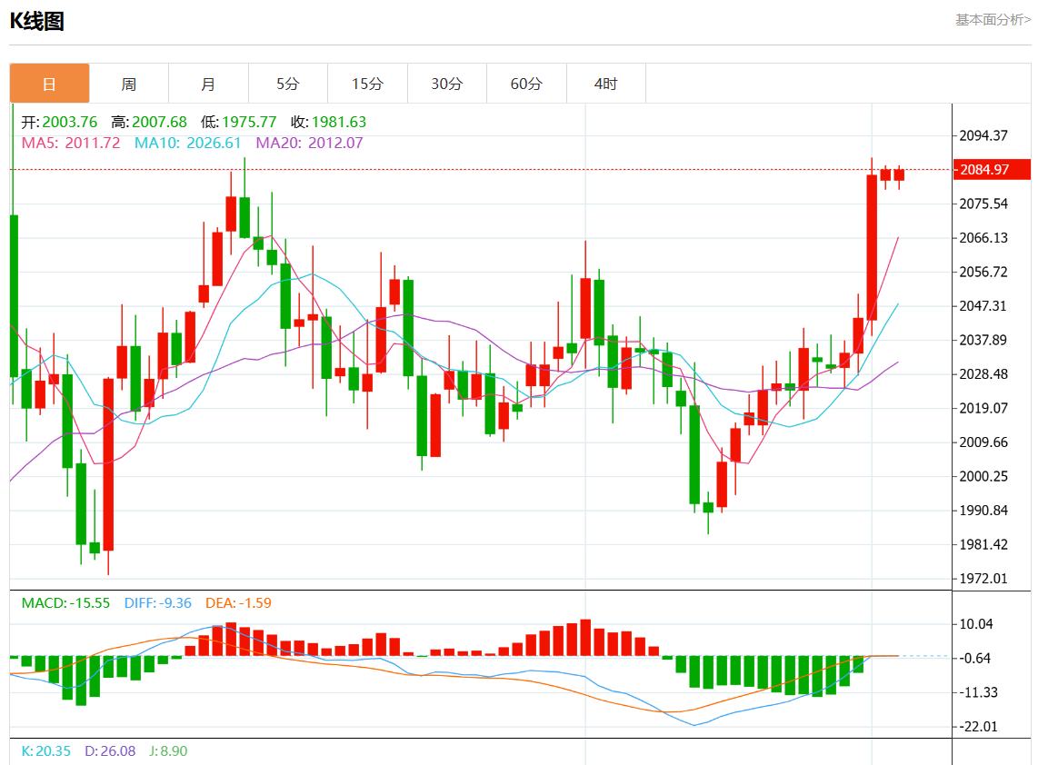Viewport: 1048px width, 765px height.
Task: Click the DEA: -1.59 readout
Action: pyautogui.click(x=239, y=602)
